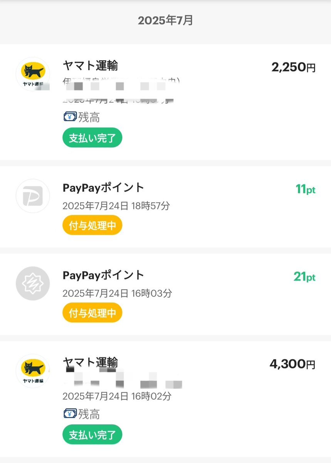
Task: Open the ヤマト運輸 4,300円 transaction title
Action: point(91,362)
